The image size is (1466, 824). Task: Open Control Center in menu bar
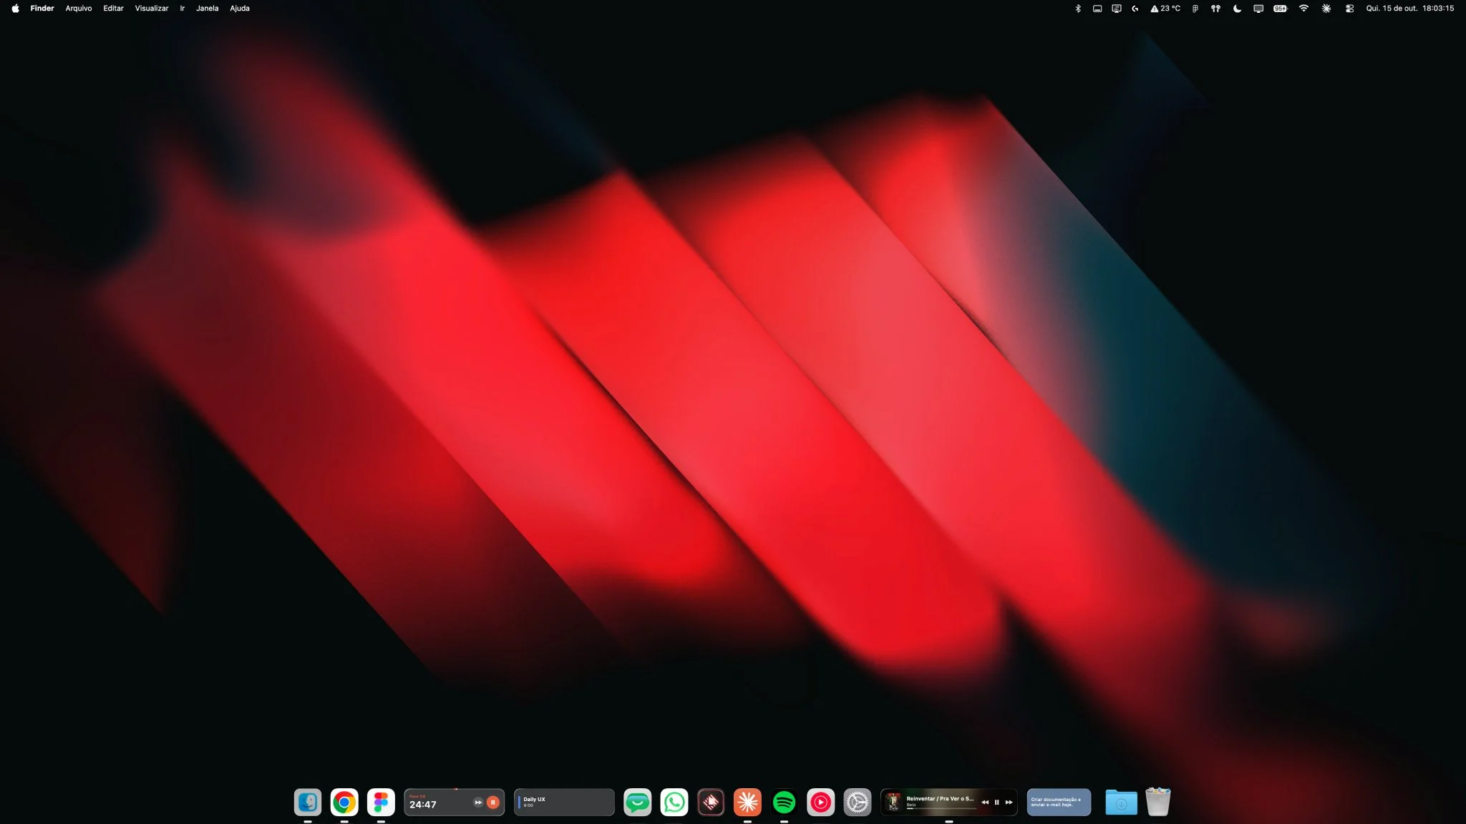pos(1349,9)
